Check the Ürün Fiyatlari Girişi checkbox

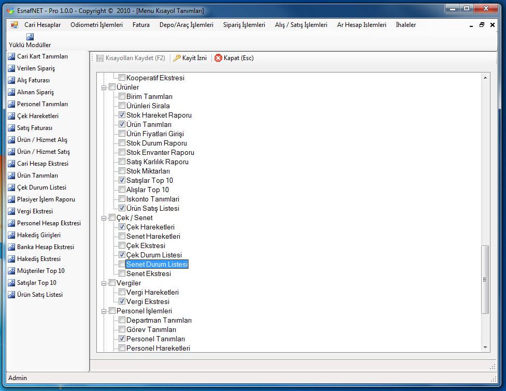point(122,134)
